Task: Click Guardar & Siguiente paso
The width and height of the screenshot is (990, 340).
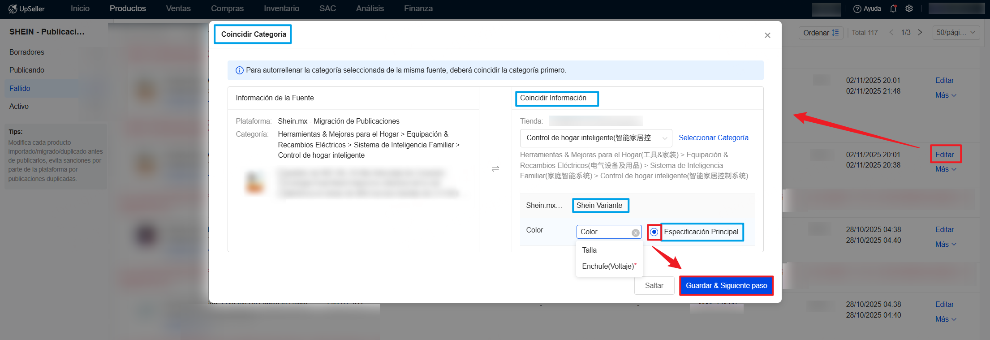Action: pyautogui.click(x=726, y=286)
